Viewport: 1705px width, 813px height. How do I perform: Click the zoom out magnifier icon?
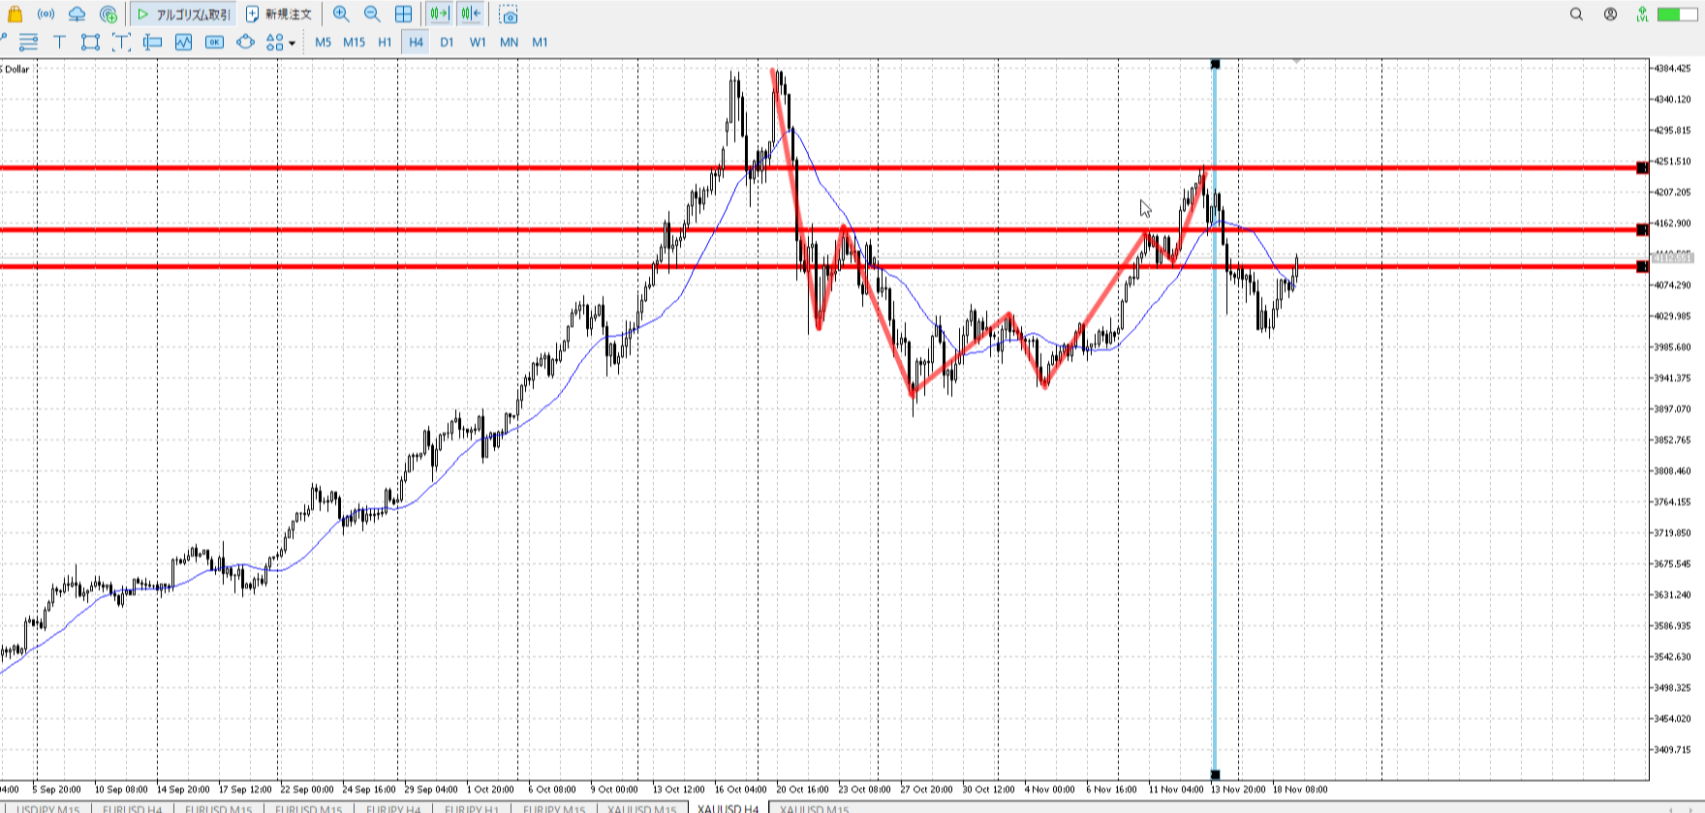point(372,15)
